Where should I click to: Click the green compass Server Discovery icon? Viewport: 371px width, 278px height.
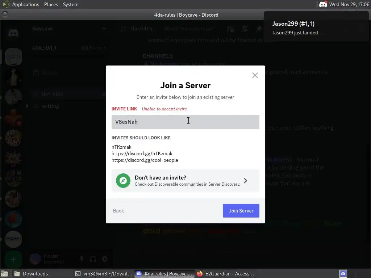(x=123, y=181)
